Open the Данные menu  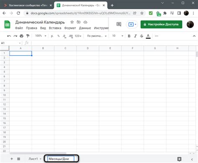click(85, 28)
